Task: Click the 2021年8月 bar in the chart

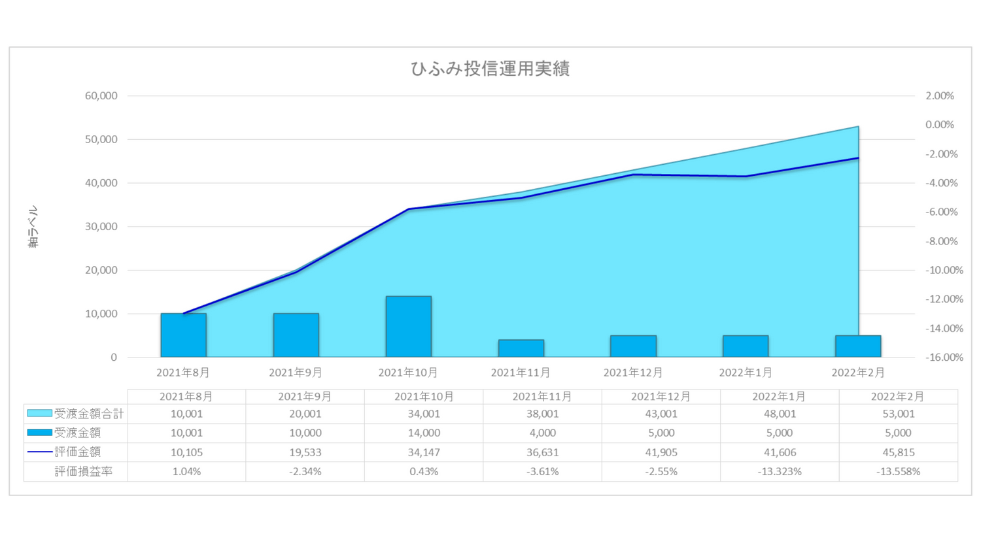Action: [184, 335]
